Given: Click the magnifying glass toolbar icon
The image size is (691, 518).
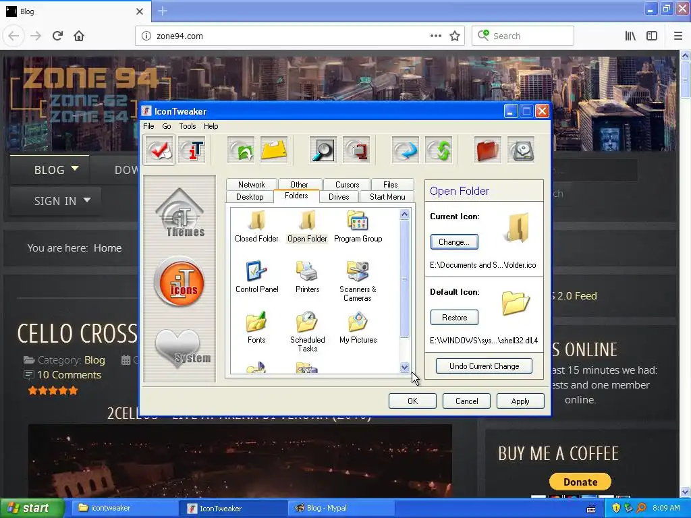Looking at the screenshot, I should [x=323, y=150].
